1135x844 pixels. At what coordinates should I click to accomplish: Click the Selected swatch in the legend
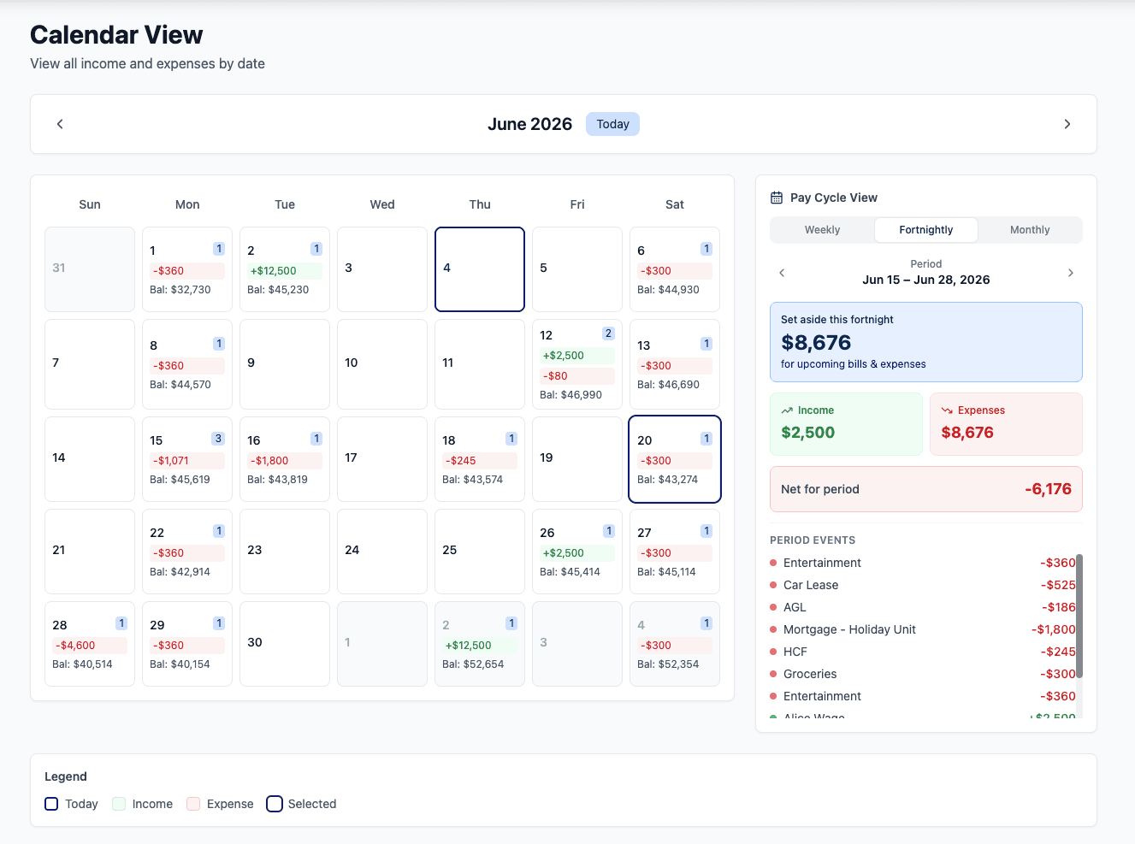point(275,804)
